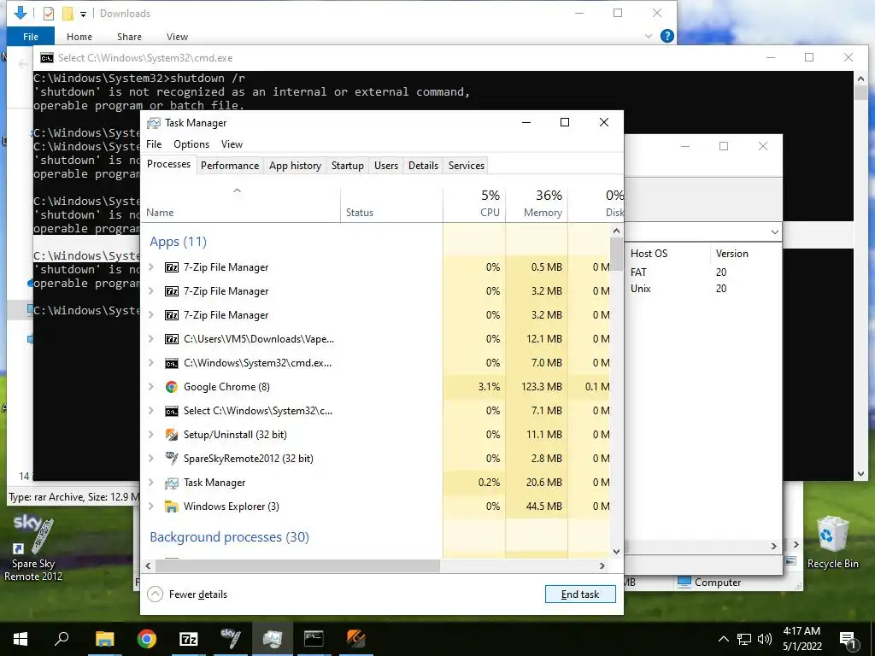The image size is (875, 656).
Task: Click the clock showing 4:17 AM
Action: point(802,631)
